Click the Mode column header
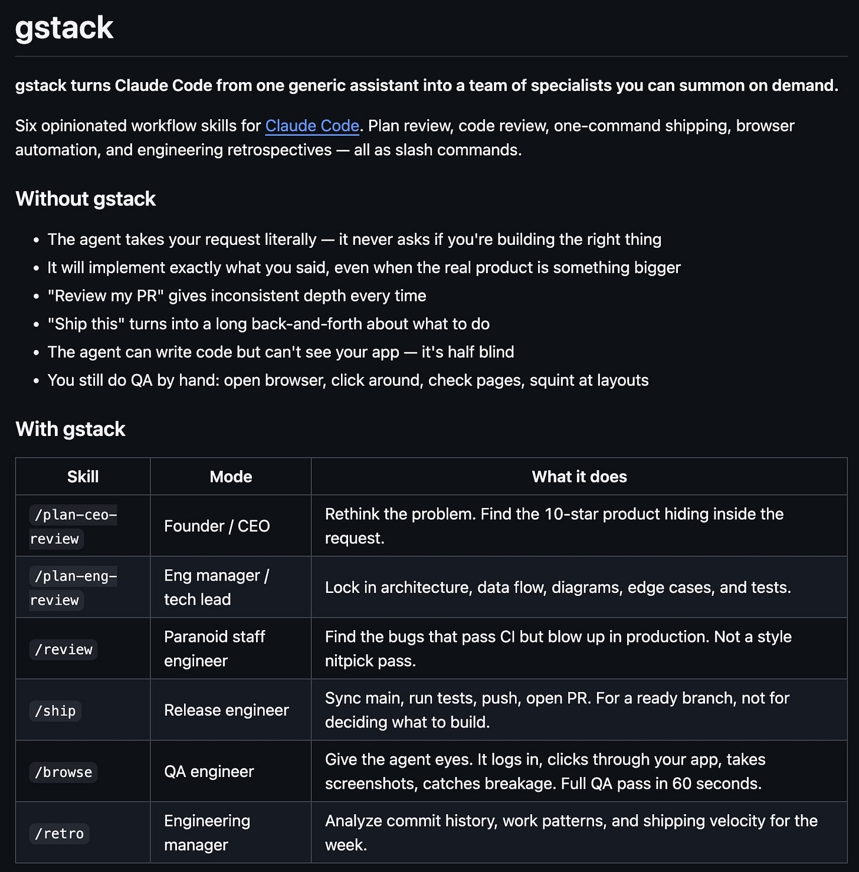 coord(231,477)
